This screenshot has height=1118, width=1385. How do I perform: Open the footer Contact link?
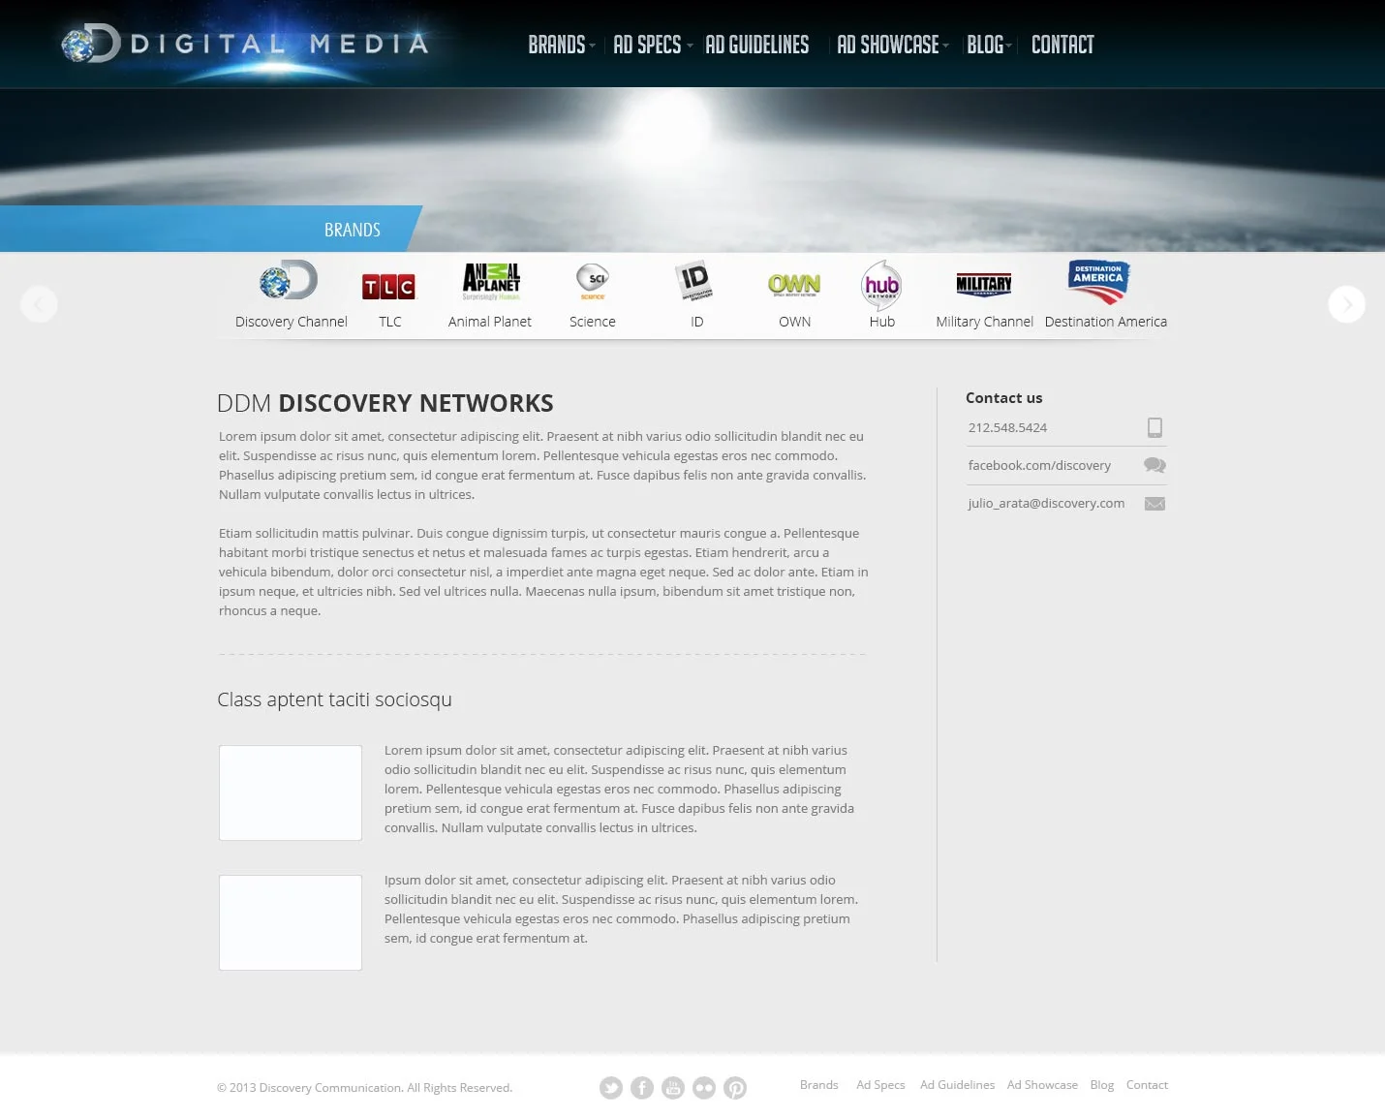(x=1147, y=1085)
